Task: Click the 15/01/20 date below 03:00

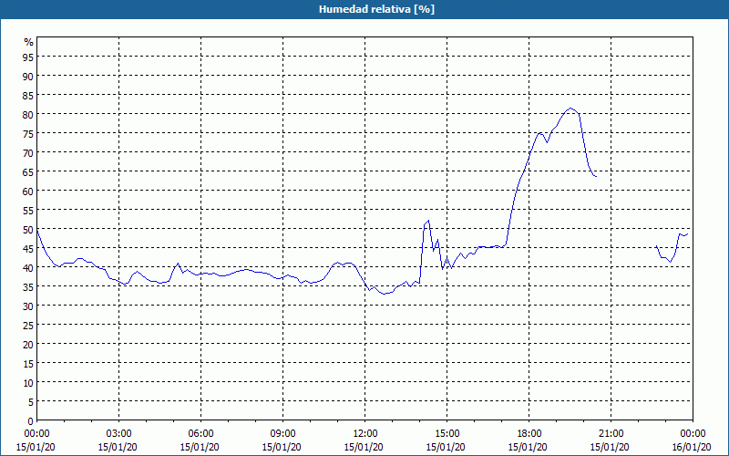Action: 118,447
